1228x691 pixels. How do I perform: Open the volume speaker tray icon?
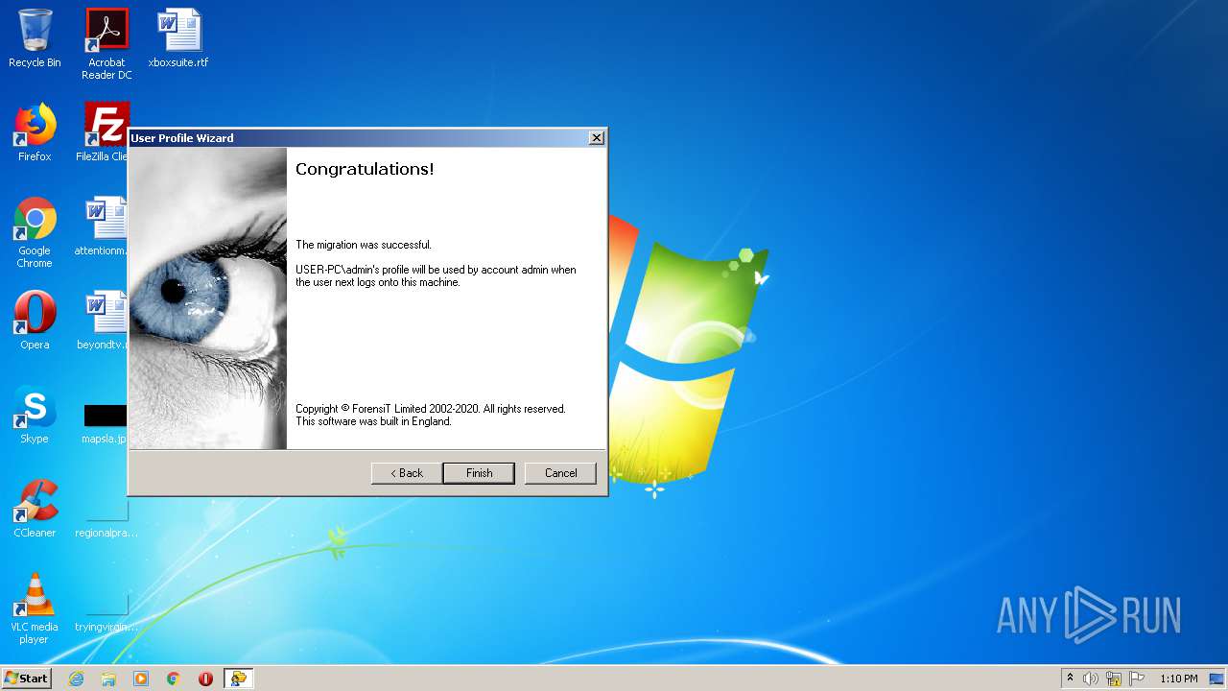pyautogui.click(x=1091, y=679)
